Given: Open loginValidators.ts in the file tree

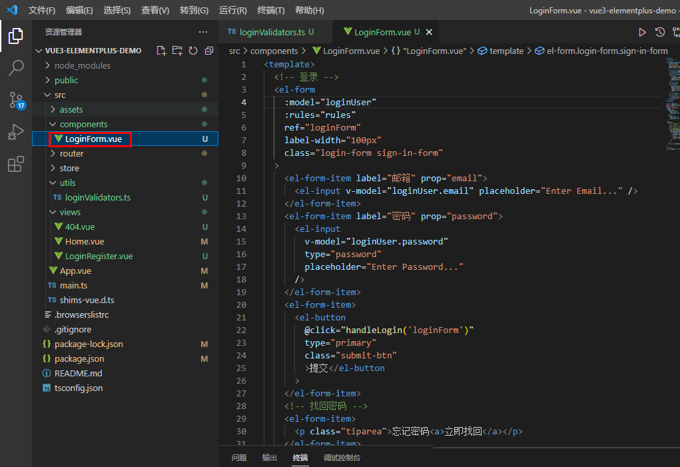Looking at the screenshot, I should [x=125, y=197].
